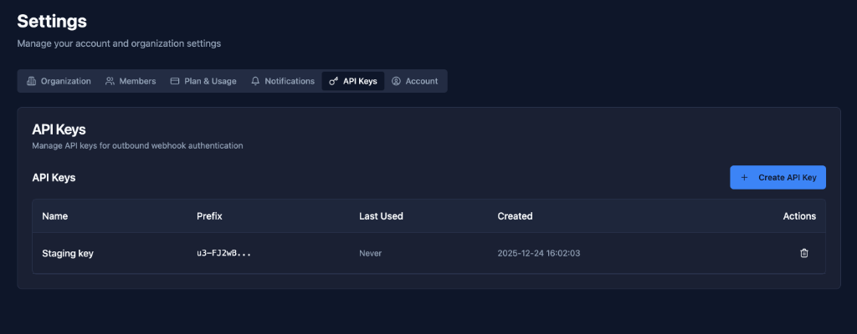Select the Staging key name cell

pos(68,253)
